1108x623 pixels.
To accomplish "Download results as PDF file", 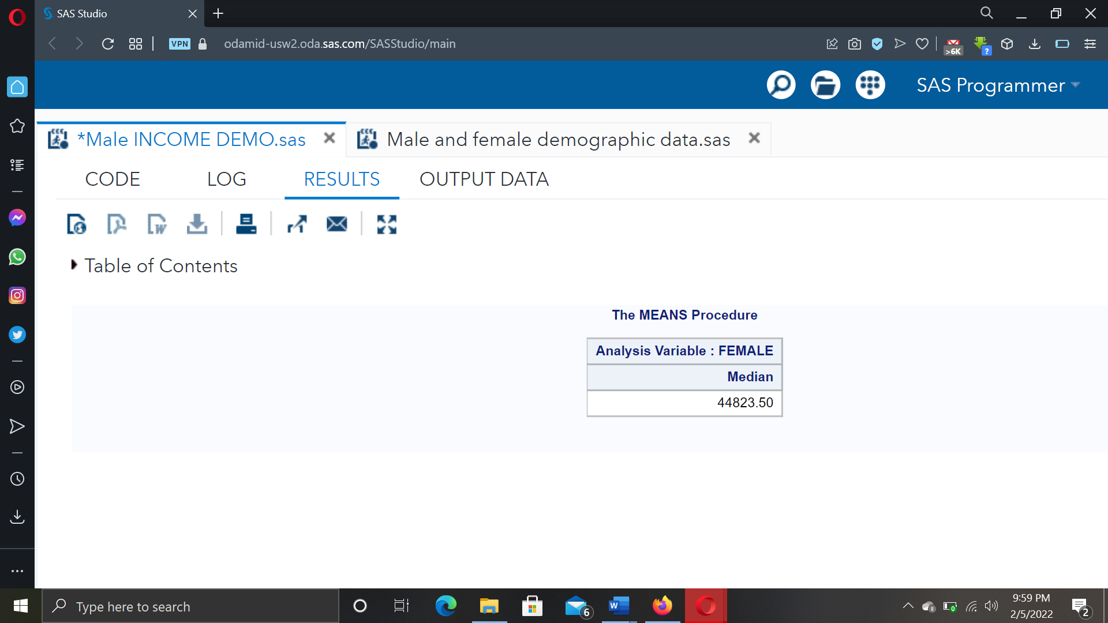I will point(116,224).
